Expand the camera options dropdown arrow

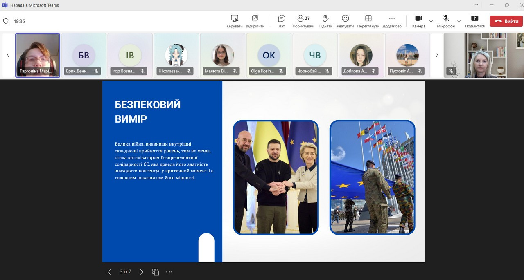click(x=431, y=21)
